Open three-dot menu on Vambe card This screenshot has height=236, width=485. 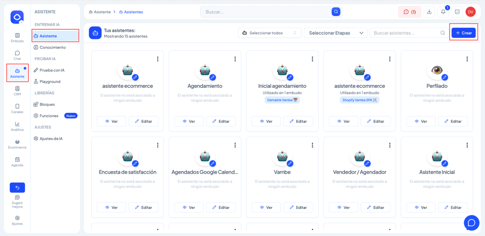click(312, 145)
